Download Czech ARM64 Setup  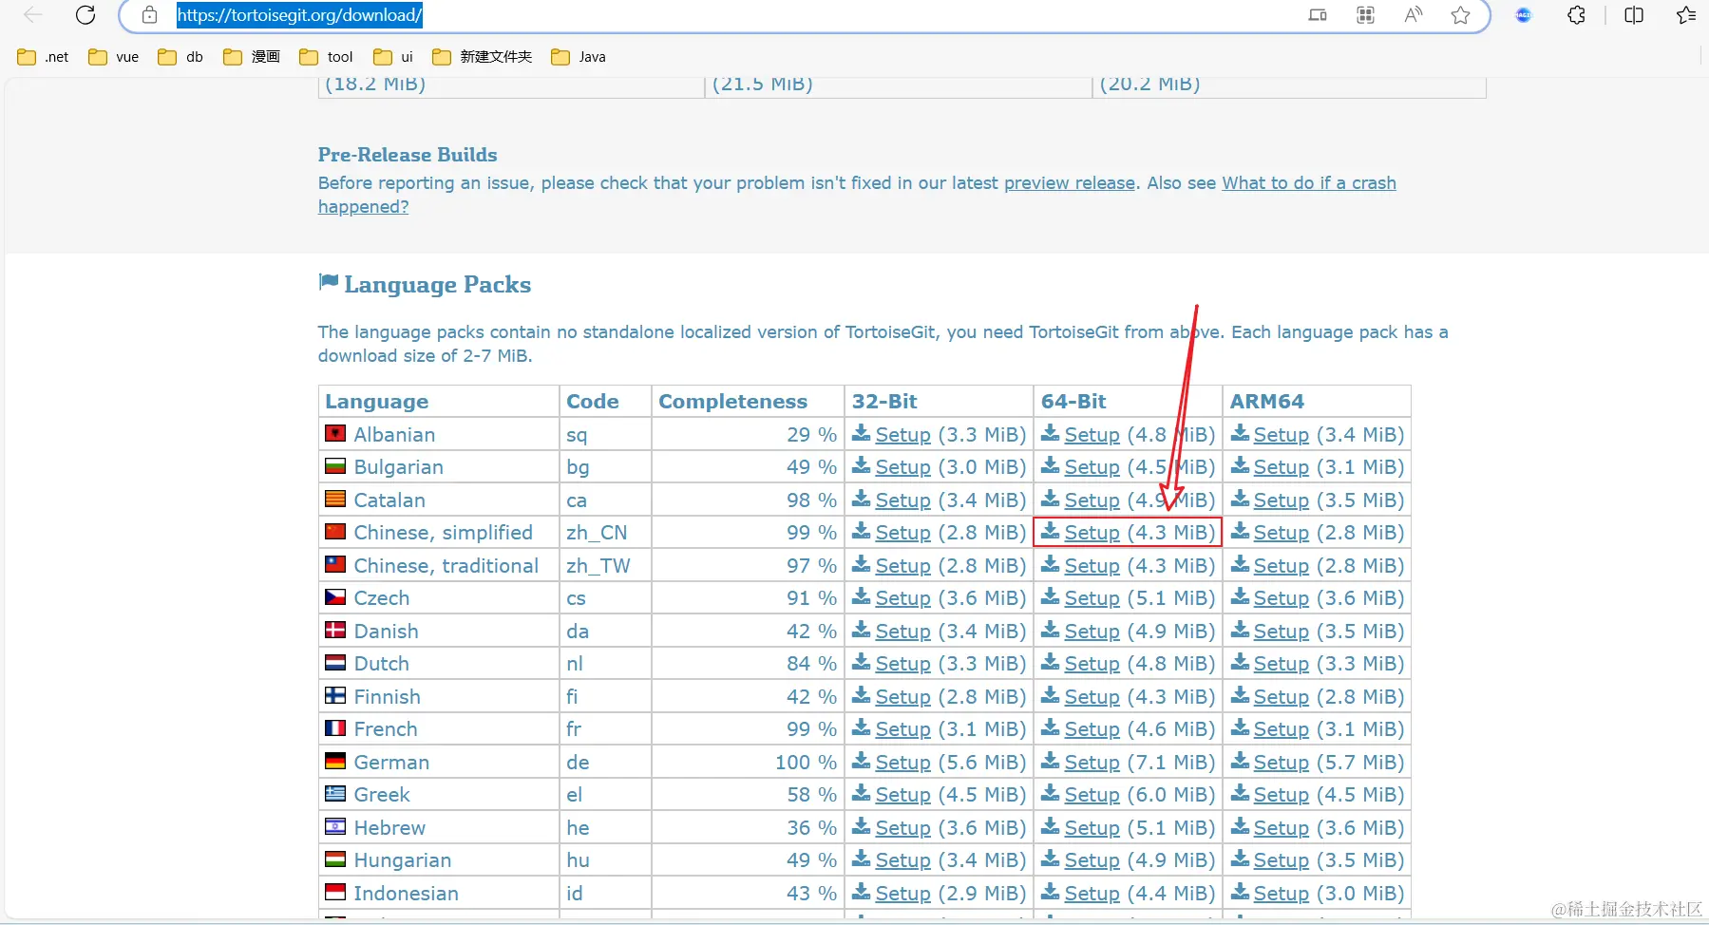pyautogui.click(x=1282, y=598)
